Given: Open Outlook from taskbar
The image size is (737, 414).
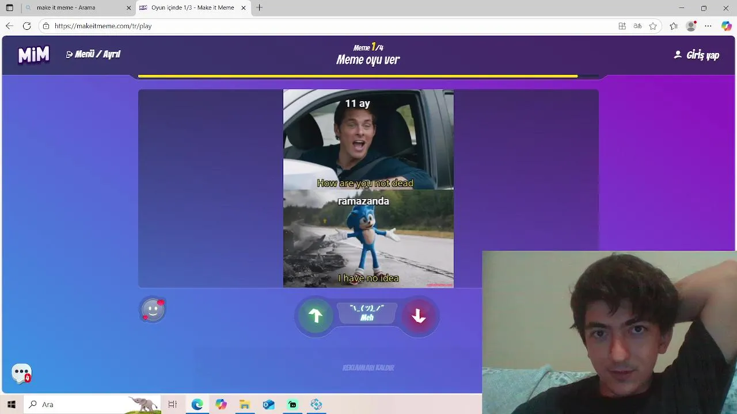Looking at the screenshot, I should 269,404.
